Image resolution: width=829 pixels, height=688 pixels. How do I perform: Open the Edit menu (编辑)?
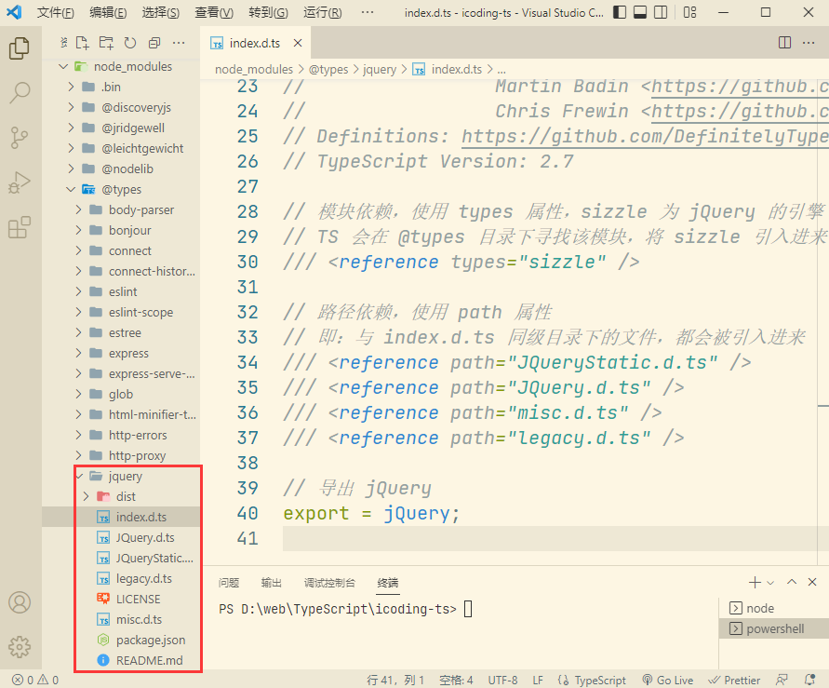[108, 13]
